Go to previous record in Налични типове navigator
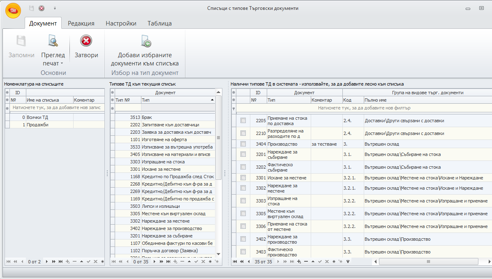This screenshot has height=279, width=492. coord(249,261)
